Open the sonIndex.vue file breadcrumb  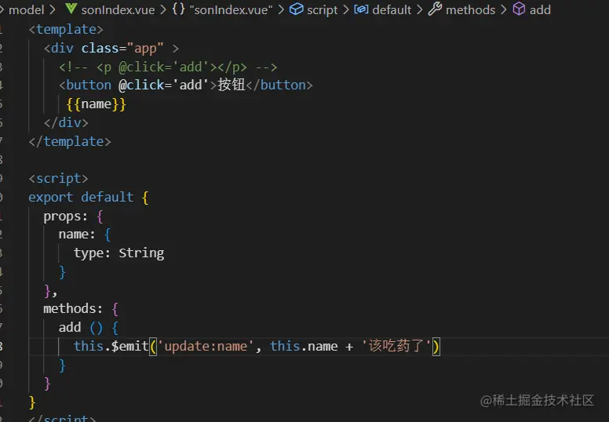pos(118,9)
